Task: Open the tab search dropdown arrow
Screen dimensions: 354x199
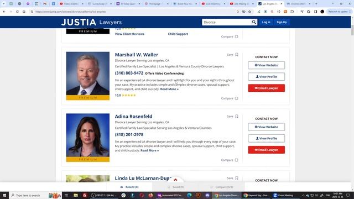Action: tap(4, 4)
